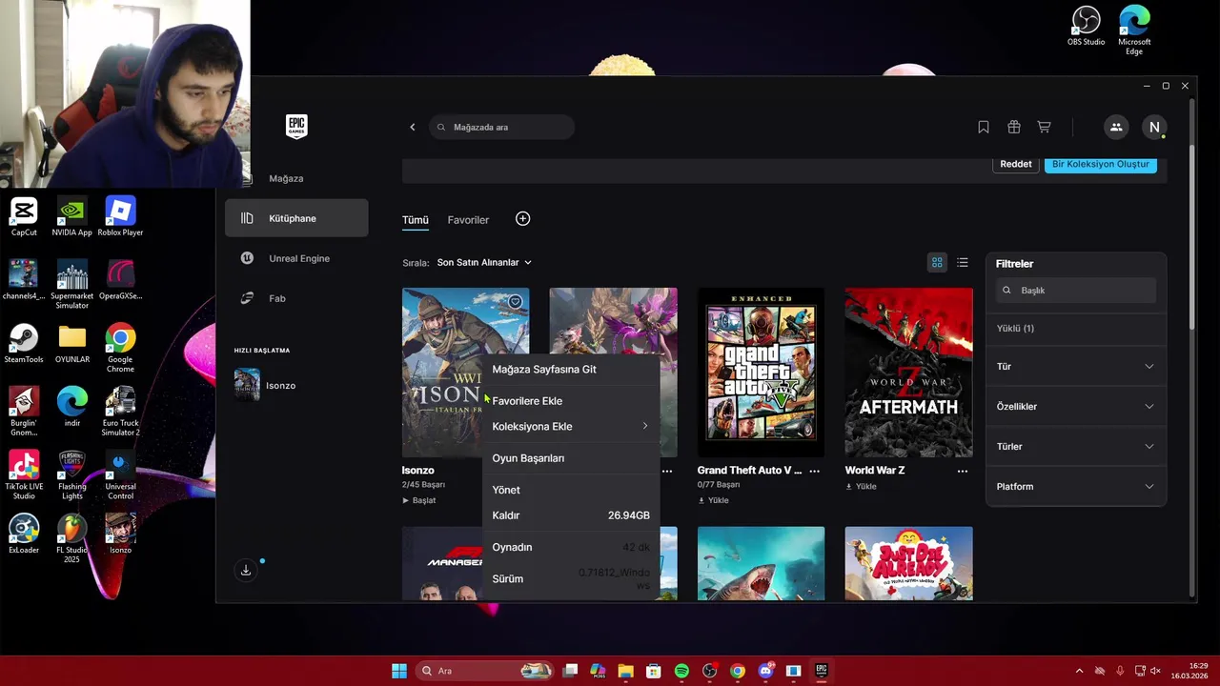The width and height of the screenshot is (1220, 686).
Task: Toggle the Yüklü (1) filter
Action: [1075, 329]
